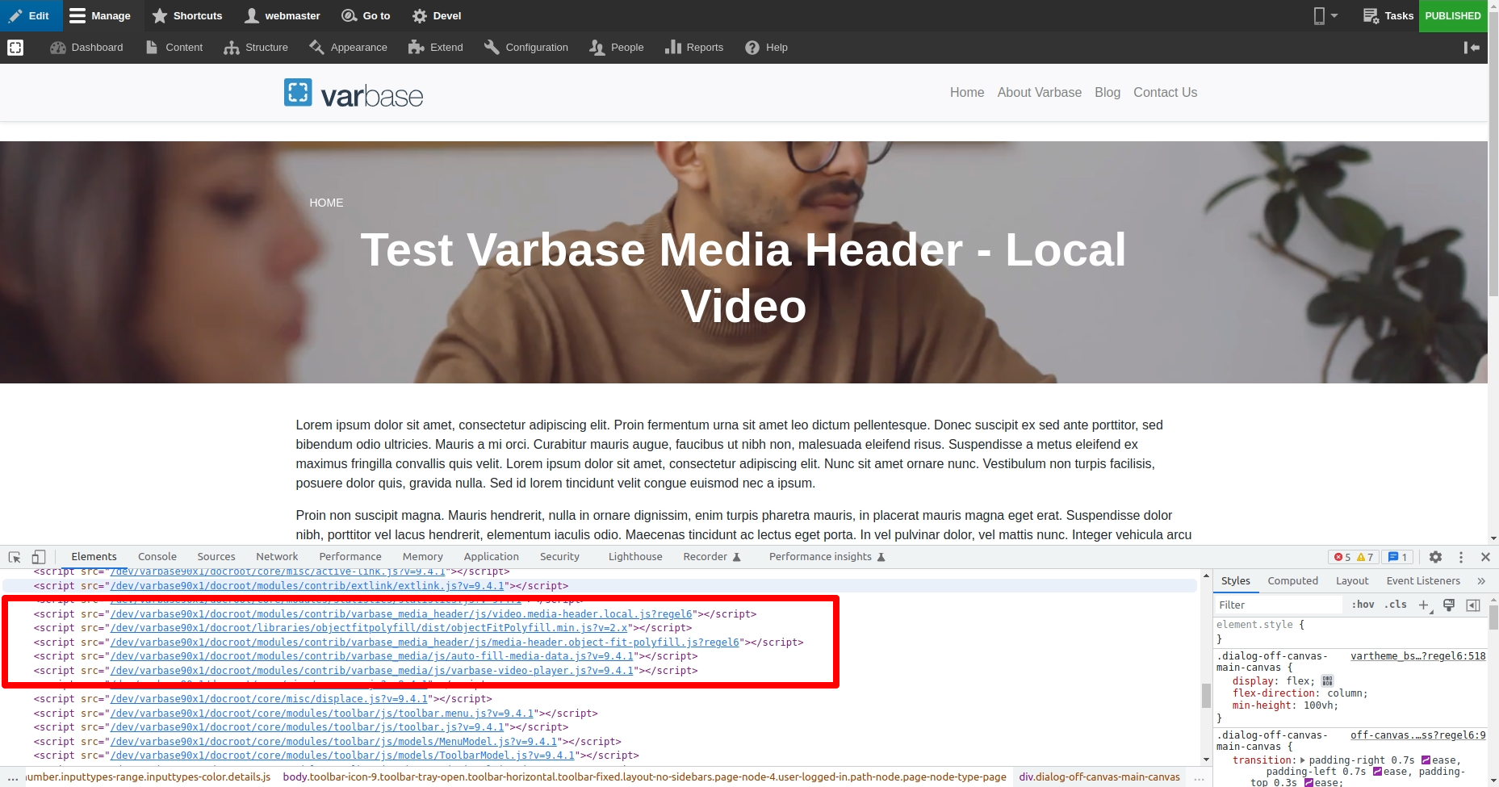The image size is (1499, 787).
Task: Switch to the DevTools Sources tab
Action: coord(216,557)
